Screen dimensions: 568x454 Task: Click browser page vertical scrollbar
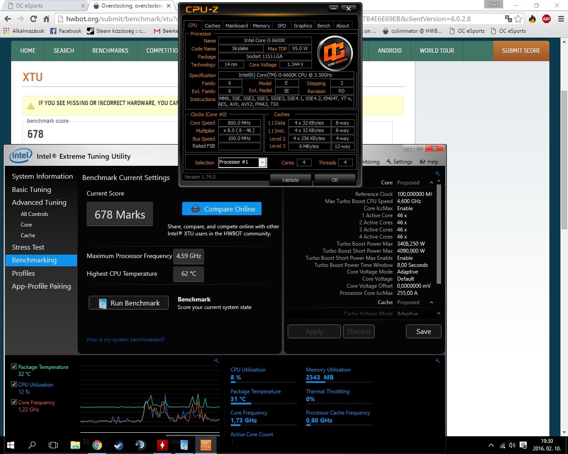click(564, 160)
